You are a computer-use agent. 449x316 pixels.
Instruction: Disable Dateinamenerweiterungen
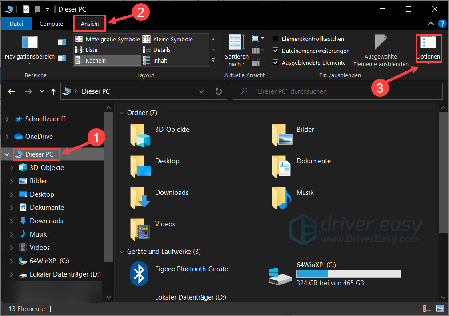(x=276, y=51)
